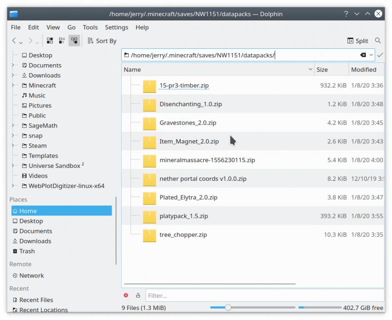The width and height of the screenshot is (392, 320).
Task: Toggle the filter lock icon
Action: (138, 295)
